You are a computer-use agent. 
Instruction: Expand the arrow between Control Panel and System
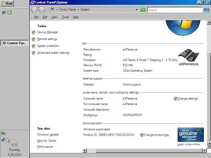(78, 9)
